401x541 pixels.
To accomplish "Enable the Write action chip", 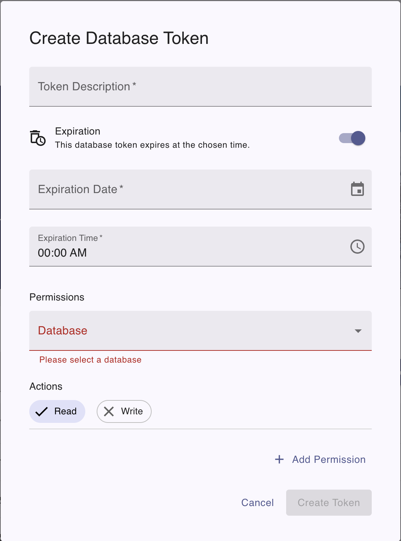I will pyautogui.click(x=124, y=411).
